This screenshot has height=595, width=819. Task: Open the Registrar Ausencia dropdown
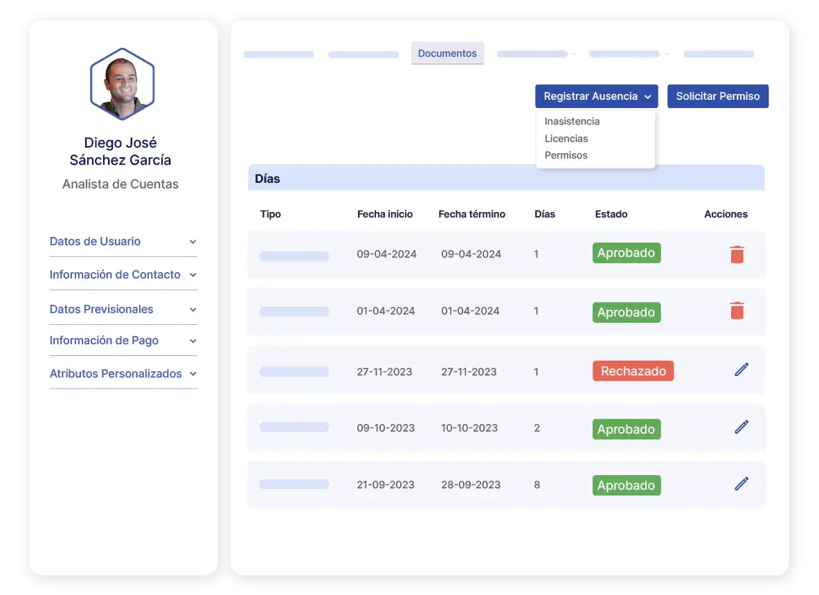596,96
